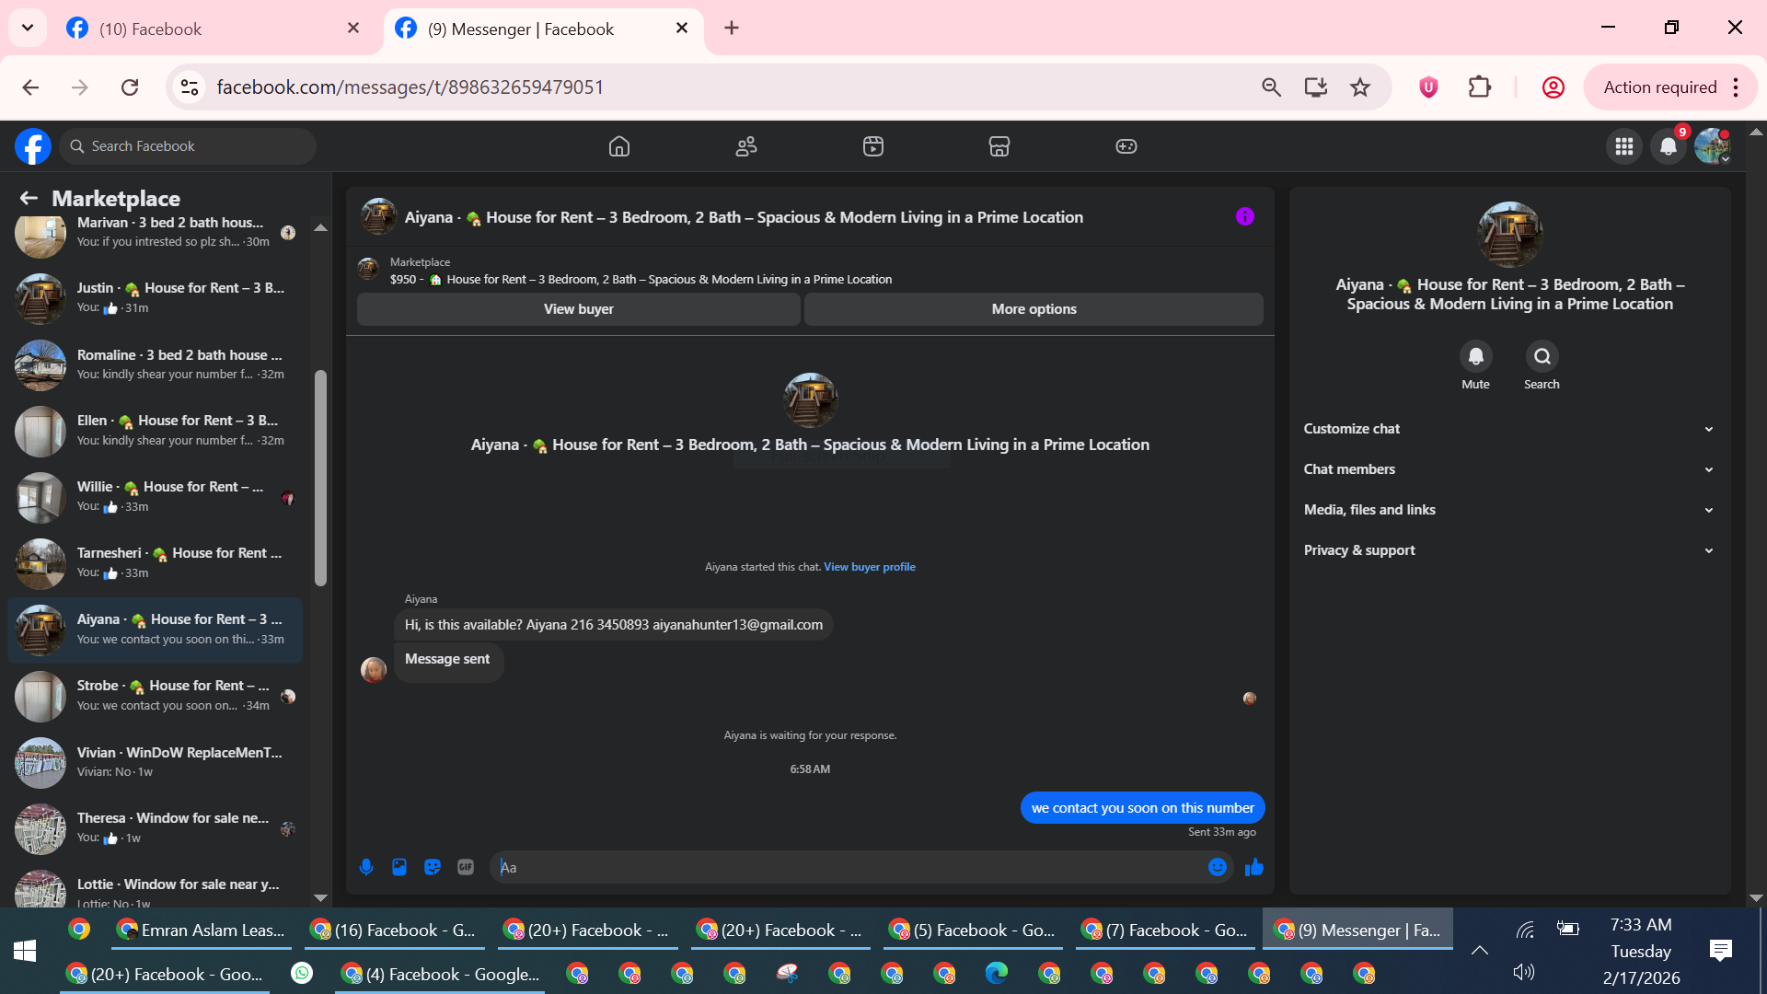Mute this conversation

pyautogui.click(x=1475, y=357)
